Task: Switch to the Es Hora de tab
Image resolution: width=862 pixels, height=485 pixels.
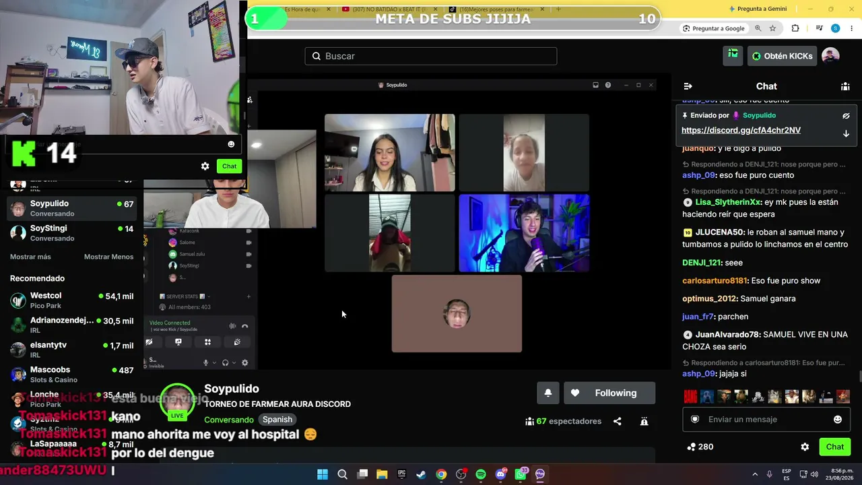Action: click(x=308, y=9)
